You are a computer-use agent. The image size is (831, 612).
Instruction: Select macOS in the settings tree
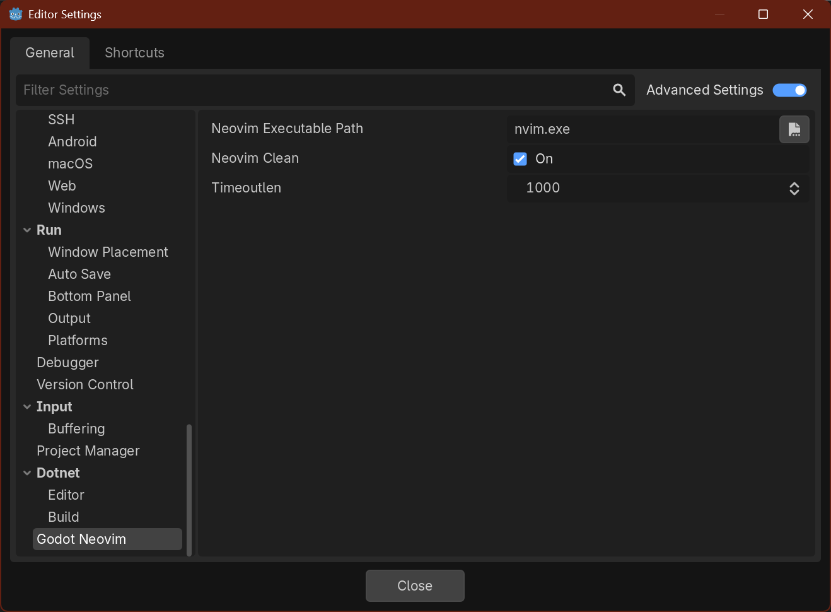tap(71, 164)
